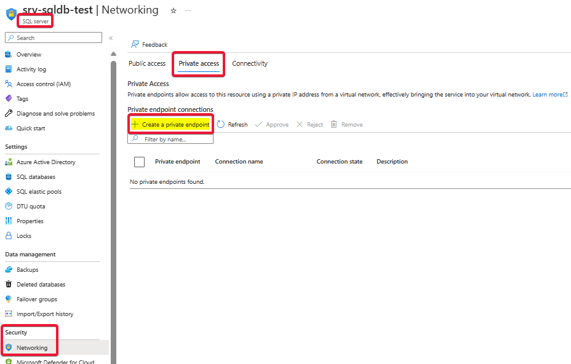
Task: Click the Reject button
Action: click(x=309, y=124)
